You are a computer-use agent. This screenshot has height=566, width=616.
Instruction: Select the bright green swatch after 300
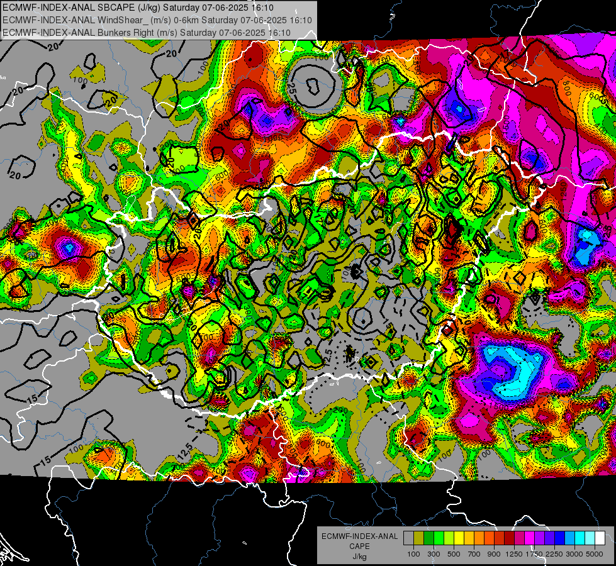(439, 538)
